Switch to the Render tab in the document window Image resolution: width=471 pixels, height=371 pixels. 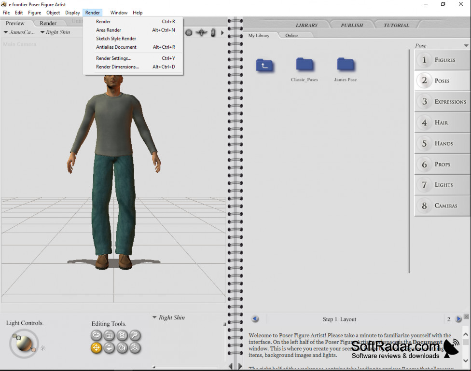click(x=48, y=23)
